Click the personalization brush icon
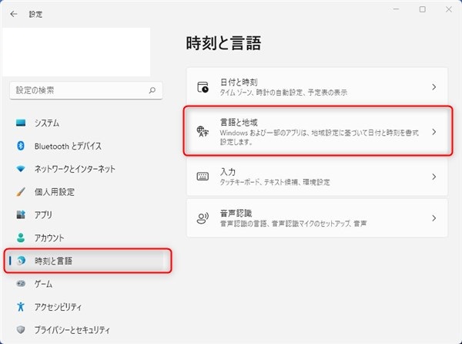462x344 pixels. click(x=21, y=192)
